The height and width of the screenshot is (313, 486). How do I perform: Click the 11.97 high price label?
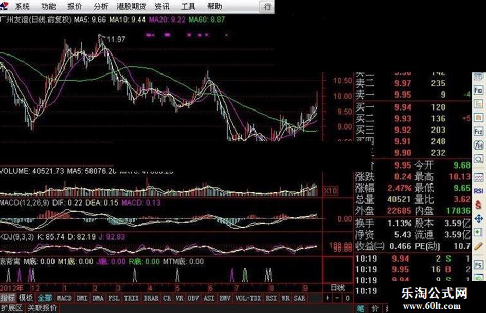116,39
